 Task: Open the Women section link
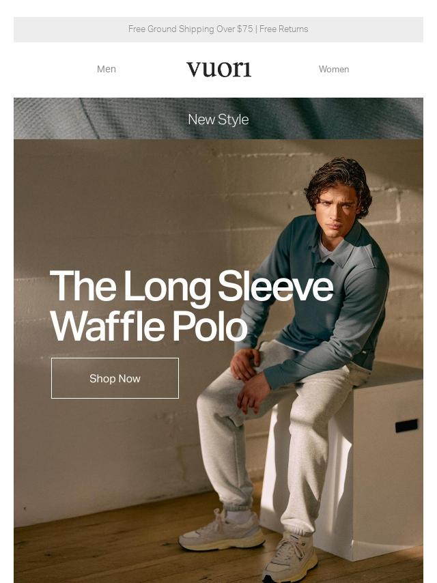334,69
